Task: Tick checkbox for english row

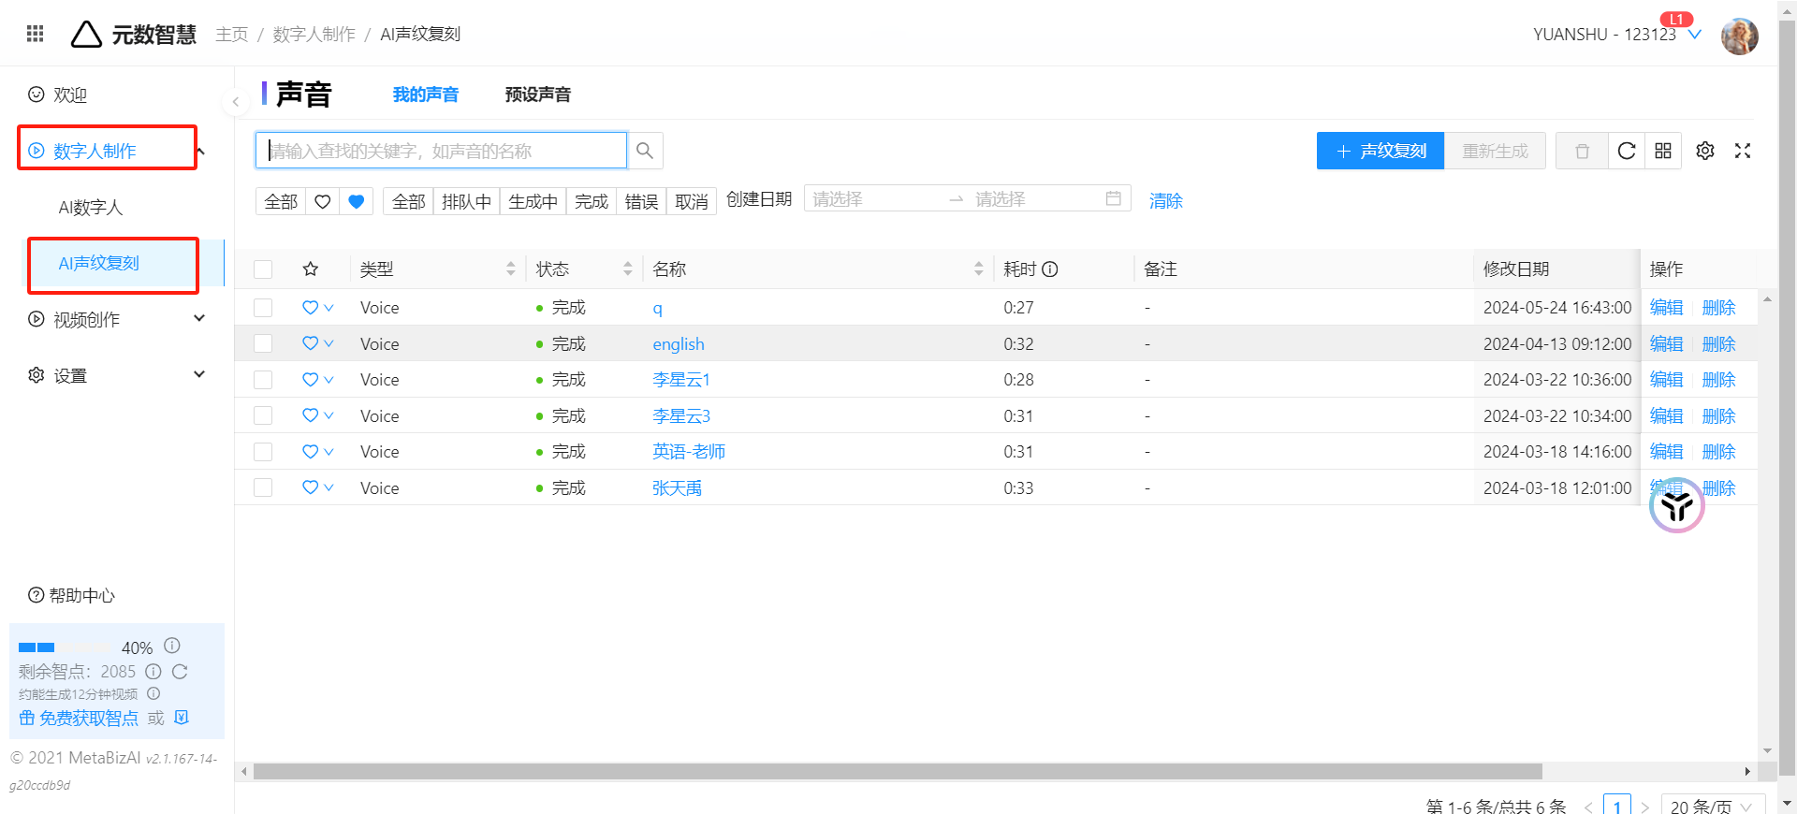Action: (263, 343)
